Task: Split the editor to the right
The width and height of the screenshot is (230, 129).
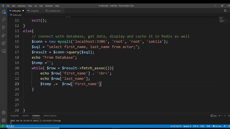Action: [x=225, y=10]
